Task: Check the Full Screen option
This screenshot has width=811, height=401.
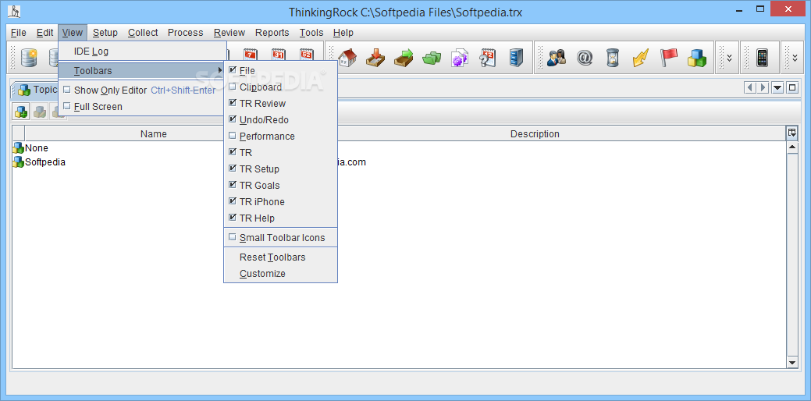Action: click(66, 106)
